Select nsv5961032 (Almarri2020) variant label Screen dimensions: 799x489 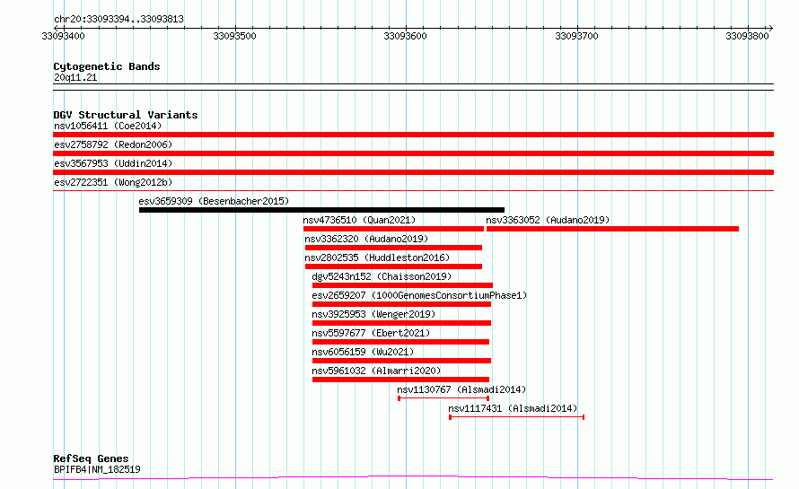click(376, 371)
